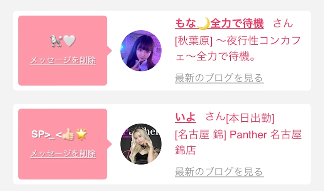View もな's latest blog via 最新のブログを見る
The image size is (324, 191).
tap(219, 78)
